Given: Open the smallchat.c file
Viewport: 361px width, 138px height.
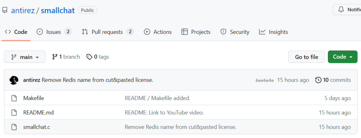Looking at the screenshot, I should pyautogui.click(x=37, y=127).
